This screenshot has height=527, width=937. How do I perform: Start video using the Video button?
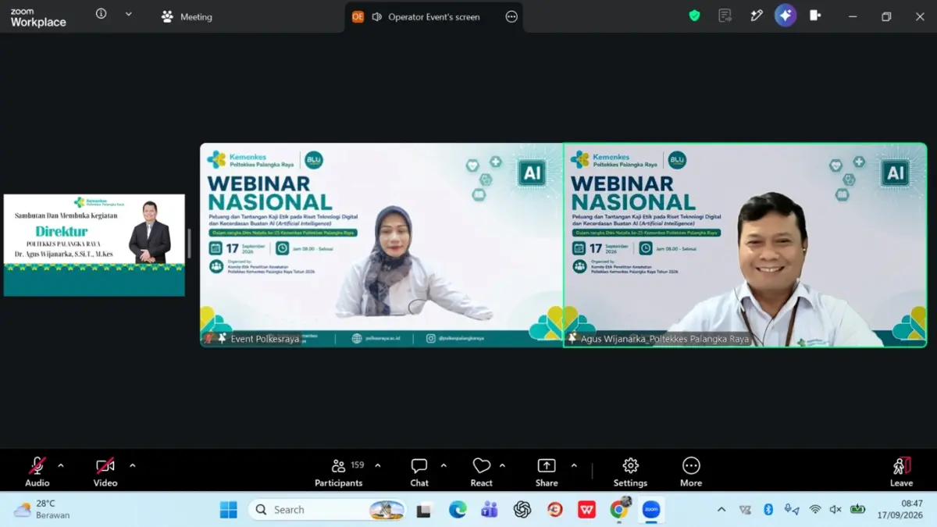tap(105, 472)
